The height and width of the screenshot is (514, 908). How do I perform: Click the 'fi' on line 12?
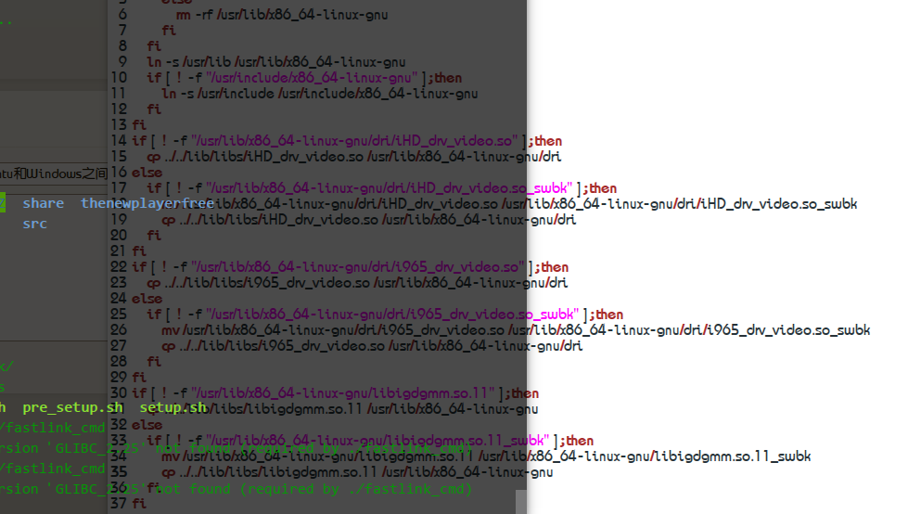[x=153, y=109]
